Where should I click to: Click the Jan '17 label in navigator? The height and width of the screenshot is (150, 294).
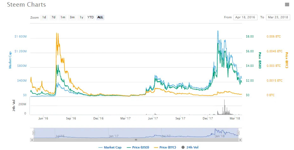(114, 136)
